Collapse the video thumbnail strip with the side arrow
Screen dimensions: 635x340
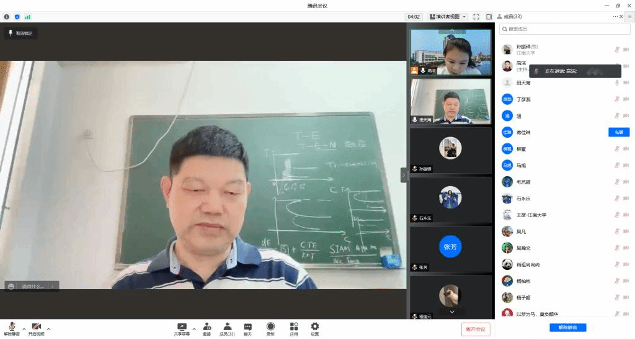coord(404,176)
